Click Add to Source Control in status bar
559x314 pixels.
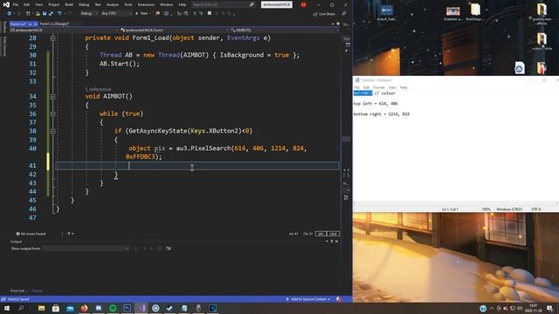[308, 299]
